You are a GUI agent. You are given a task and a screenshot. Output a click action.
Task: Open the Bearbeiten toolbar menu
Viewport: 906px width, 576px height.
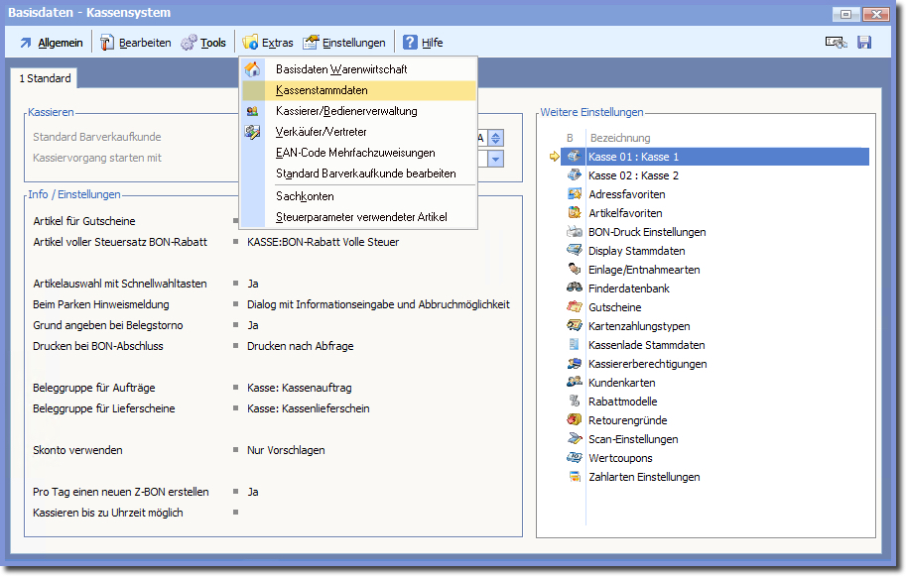(x=135, y=43)
